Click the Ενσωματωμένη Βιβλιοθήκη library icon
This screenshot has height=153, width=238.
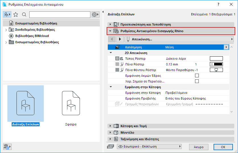(x=11, y=23)
